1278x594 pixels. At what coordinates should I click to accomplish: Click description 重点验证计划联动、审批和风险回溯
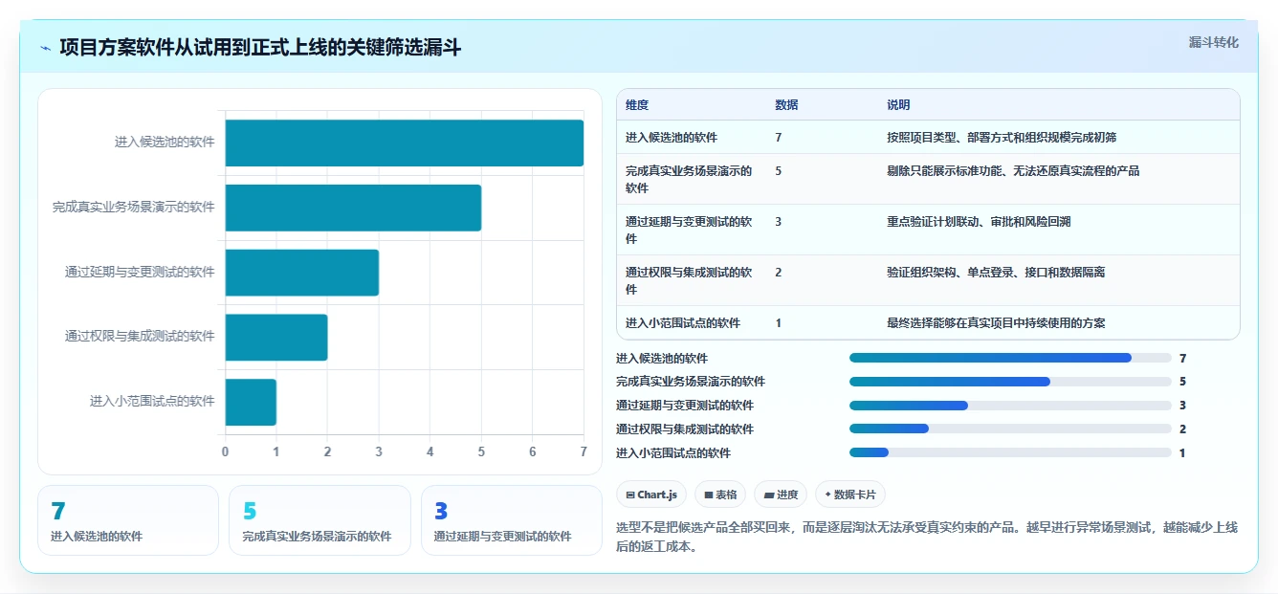pyautogui.click(x=979, y=222)
